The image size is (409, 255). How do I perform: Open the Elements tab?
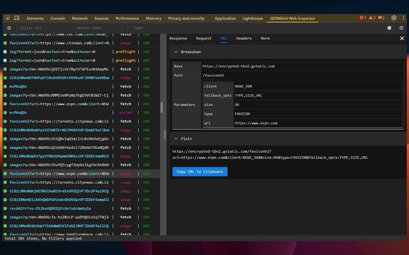(35, 18)
